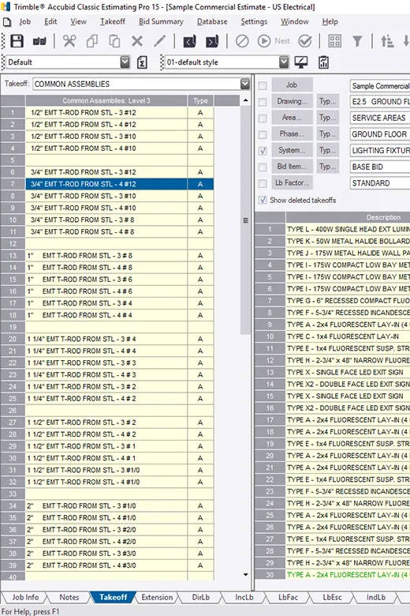Image resolution: width=410 pixels, height=616 pixels.
Task: Click the edit pencil icon
Action: [160, 41]
